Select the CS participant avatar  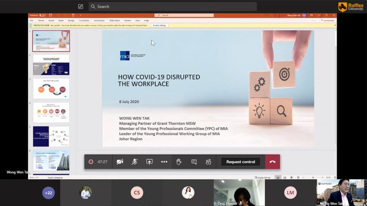click(x=137, y=192)
